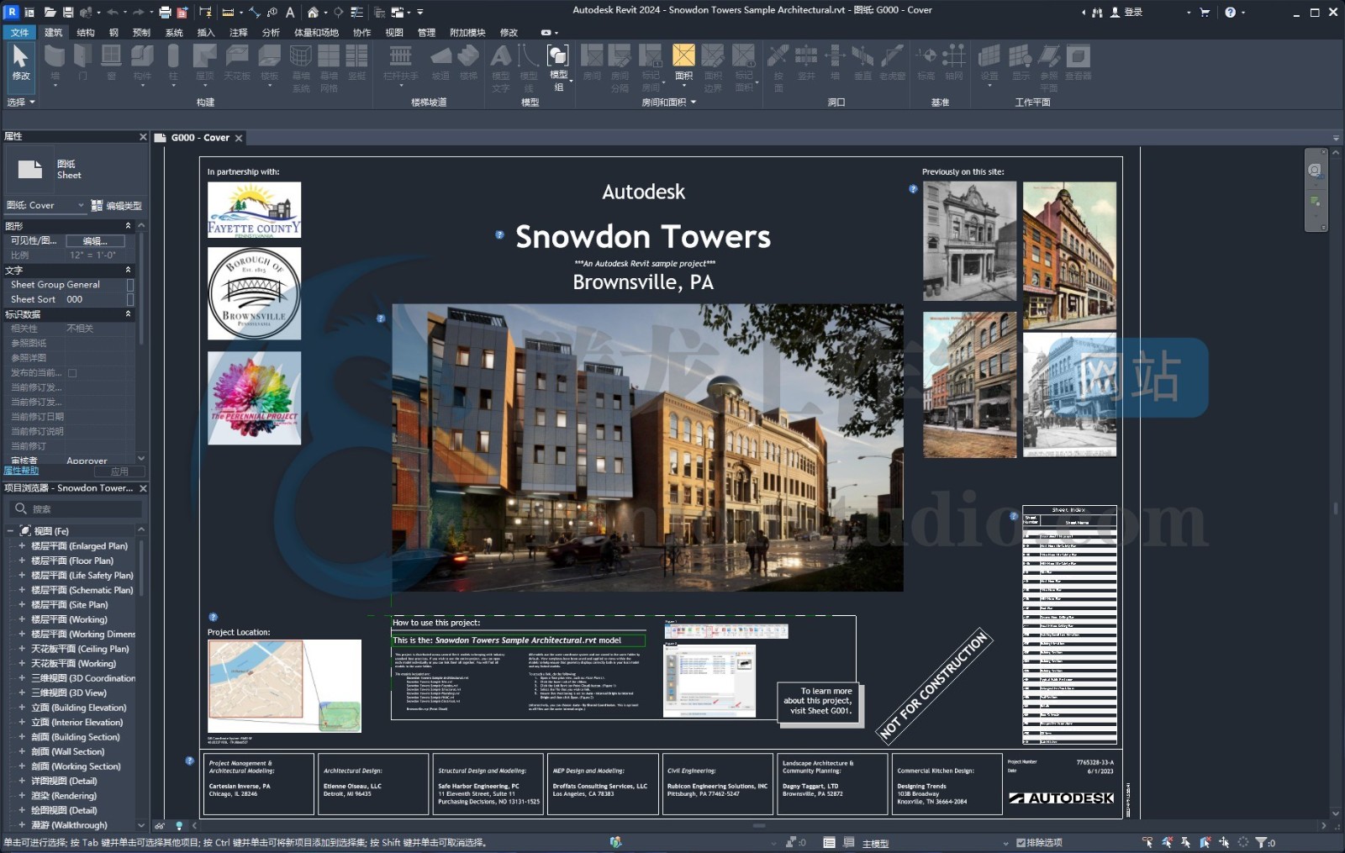Expand 立面 (Building Elevation) tree node
1345x853 pixels.
[22, 708]
